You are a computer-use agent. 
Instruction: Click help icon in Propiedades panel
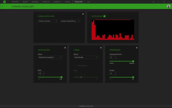coord(137,48)
